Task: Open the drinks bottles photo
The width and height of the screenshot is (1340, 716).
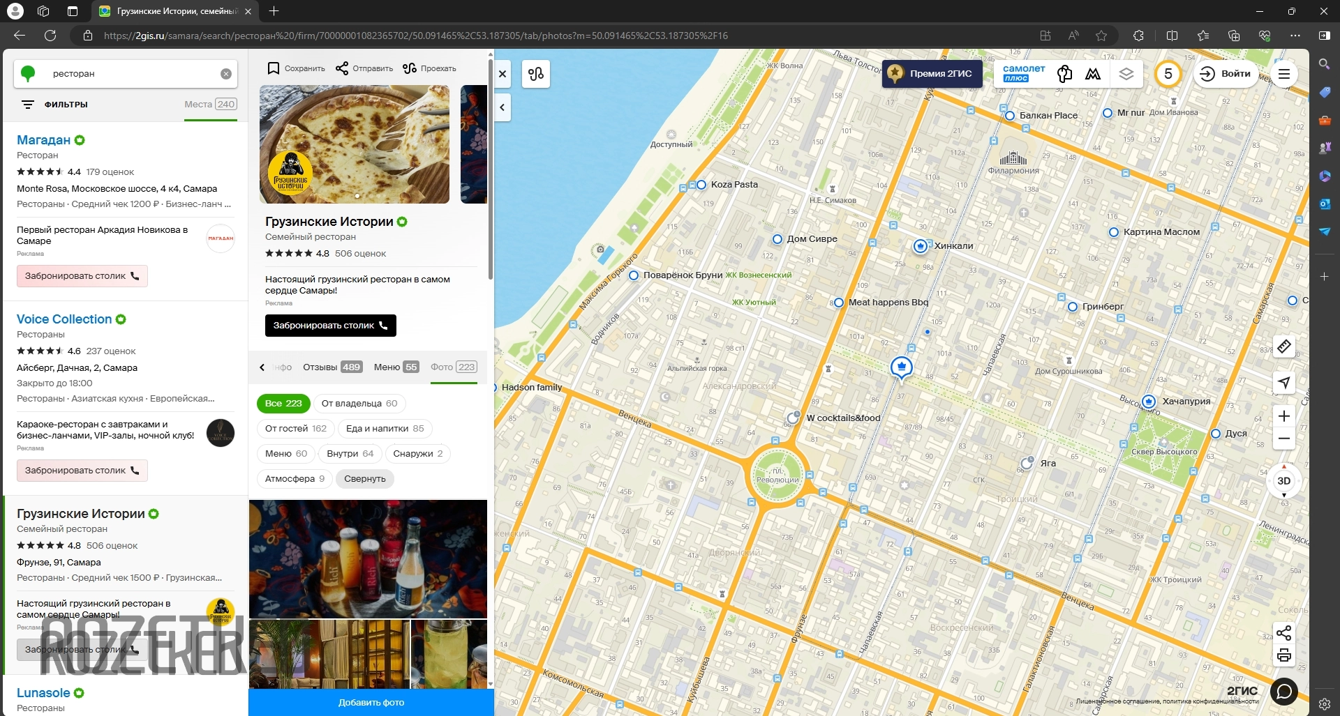Action: click(368, 559)
